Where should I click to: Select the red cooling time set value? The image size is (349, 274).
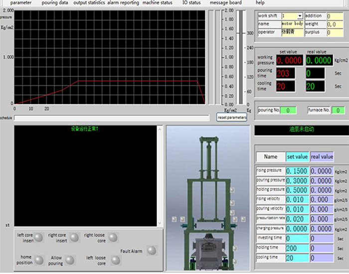coord(286,86)
